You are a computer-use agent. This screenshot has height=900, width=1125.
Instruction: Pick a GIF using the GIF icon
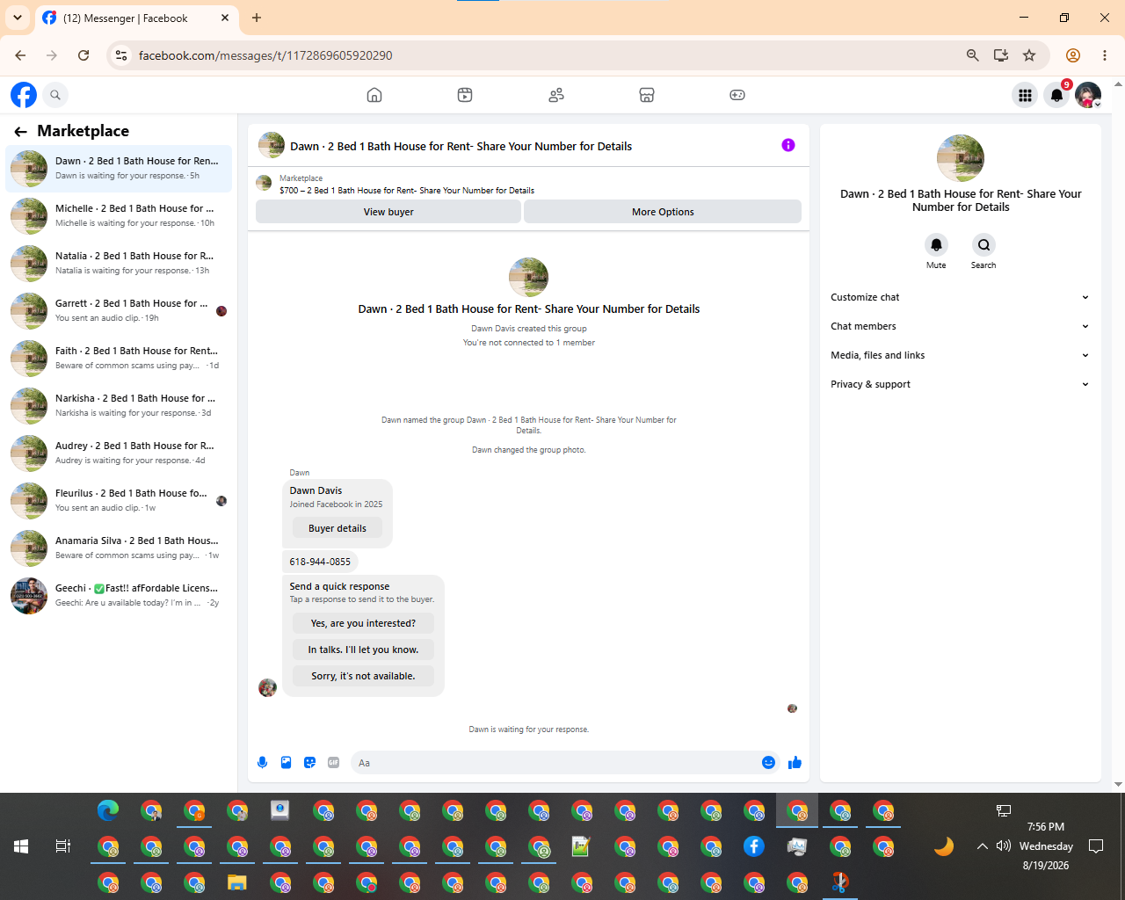pyautogui.click(x=333, y=763)
